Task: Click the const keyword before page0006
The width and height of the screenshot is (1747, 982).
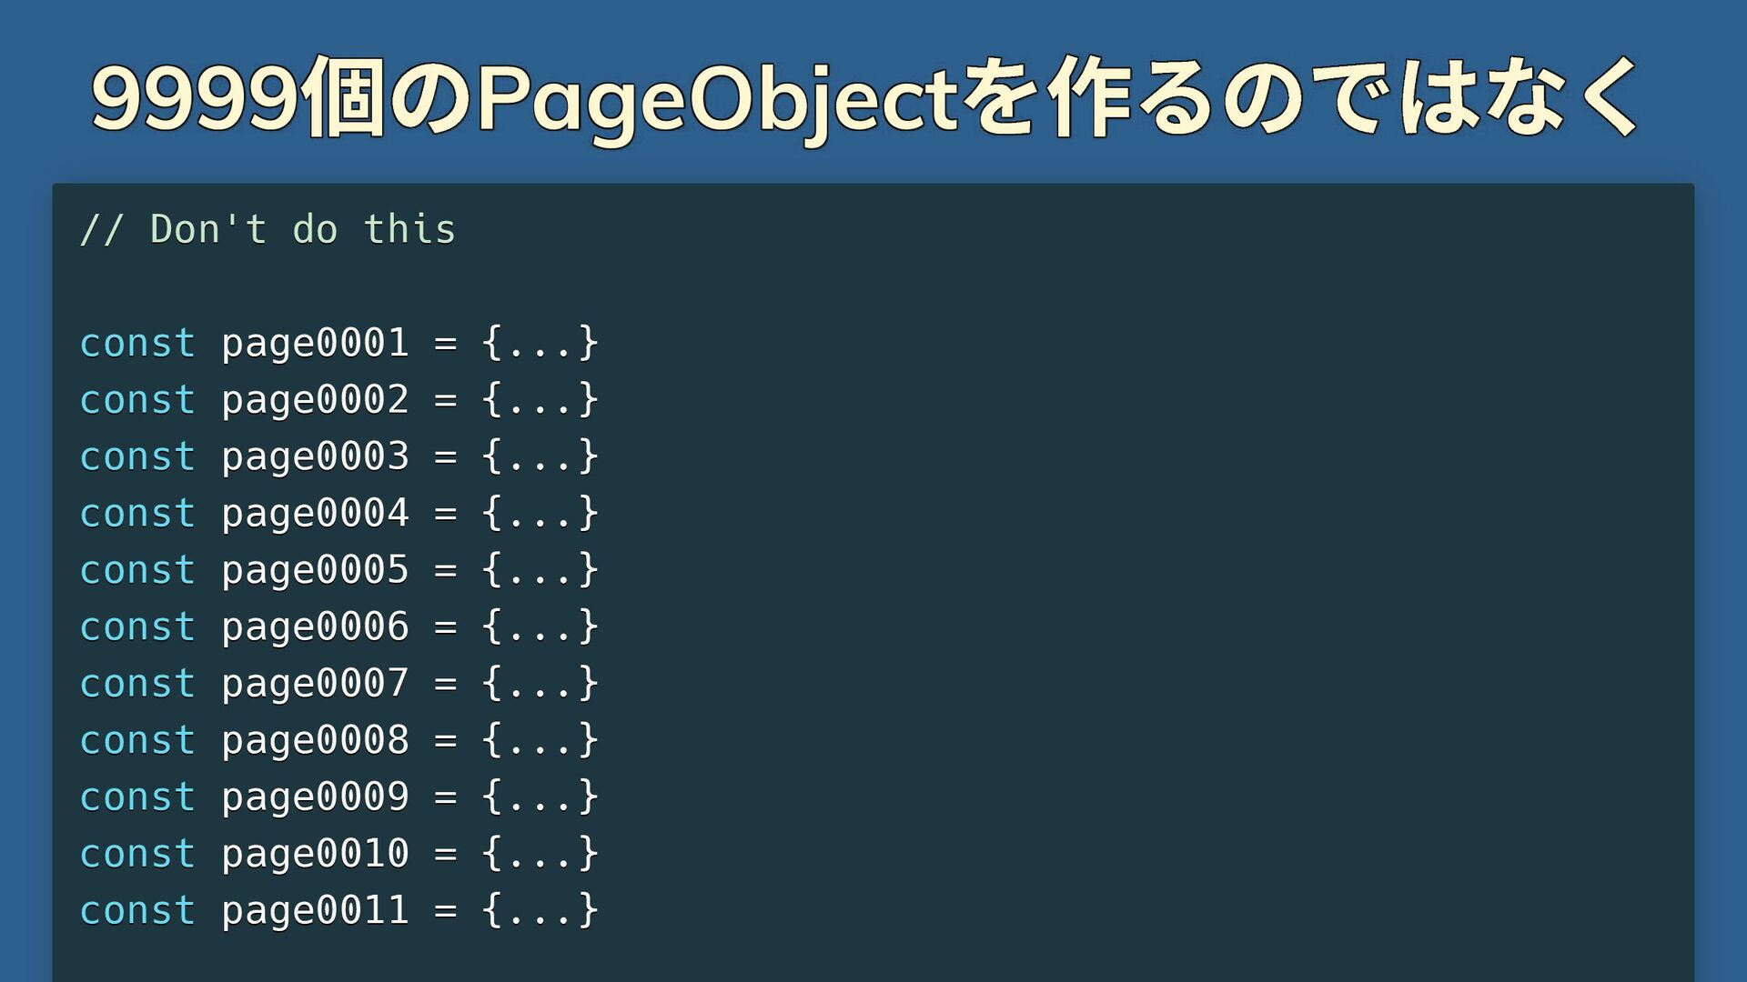Action: 137,627
